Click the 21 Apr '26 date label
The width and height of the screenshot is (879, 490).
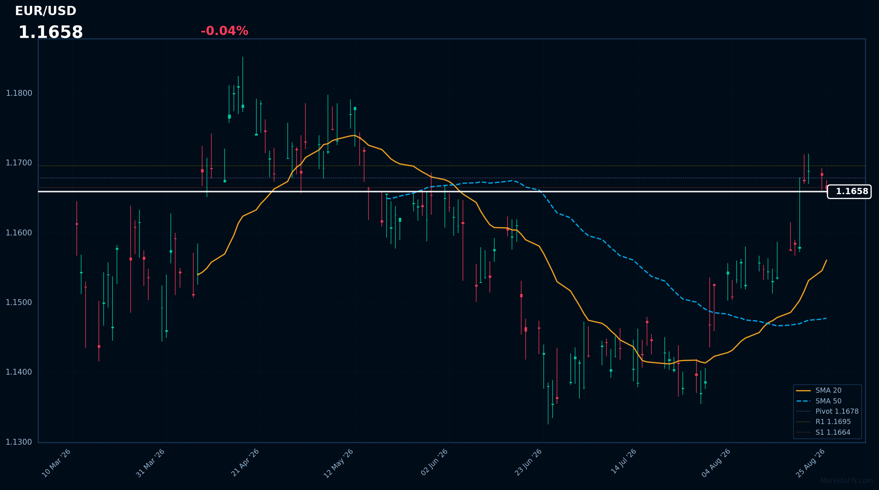pyautogui.click(x=245, y=463)
